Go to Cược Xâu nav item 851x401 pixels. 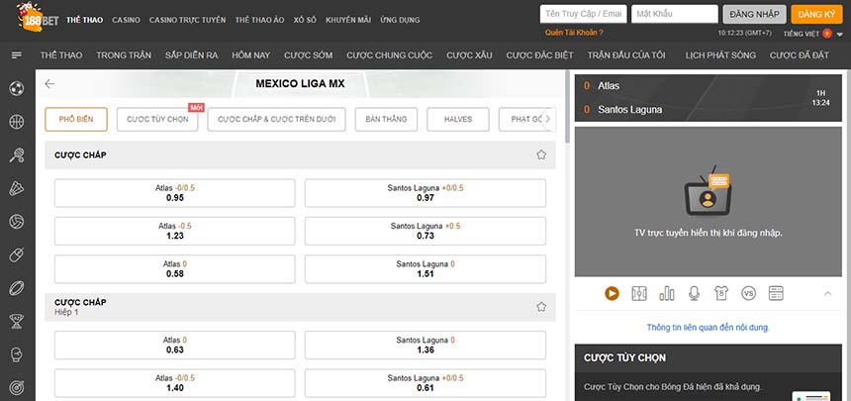[x=469, y=55]
